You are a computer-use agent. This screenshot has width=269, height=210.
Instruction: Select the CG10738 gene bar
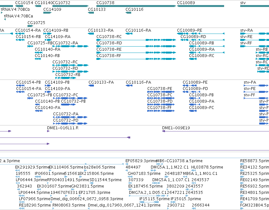point(136,6)
